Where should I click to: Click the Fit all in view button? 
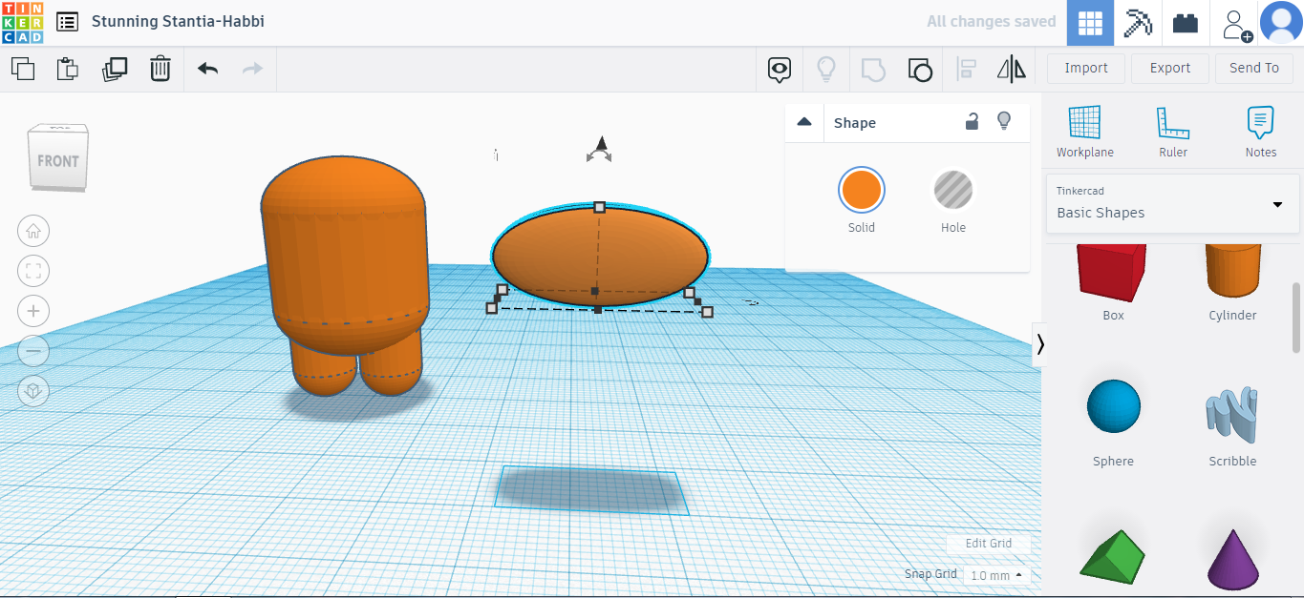click(33, 271)
